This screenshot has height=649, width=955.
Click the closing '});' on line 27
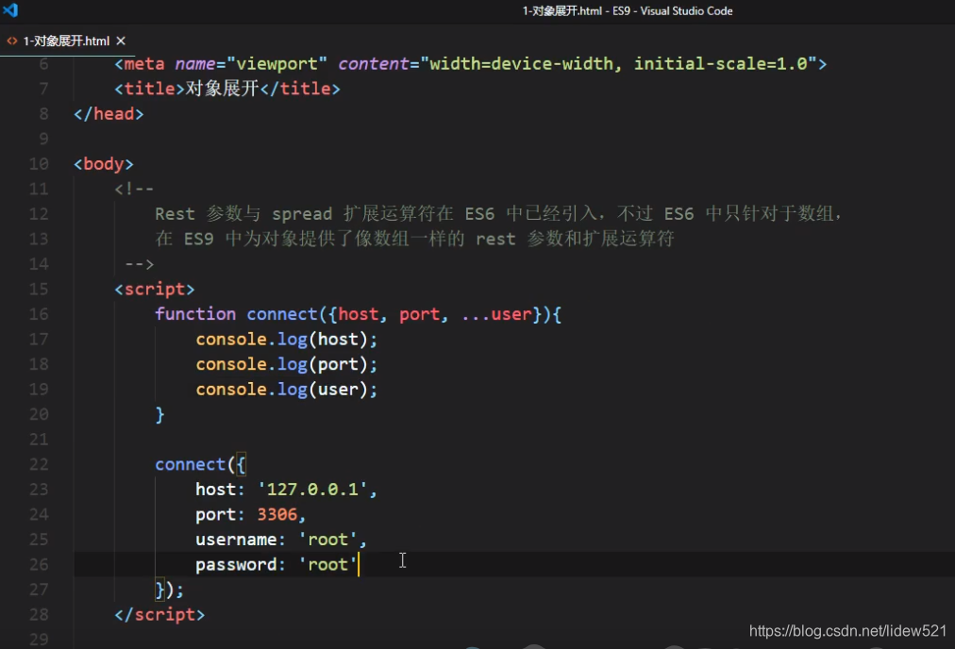[169, 590]
